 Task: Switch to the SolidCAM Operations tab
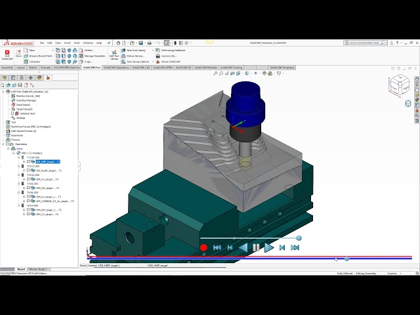click(116, 68)
